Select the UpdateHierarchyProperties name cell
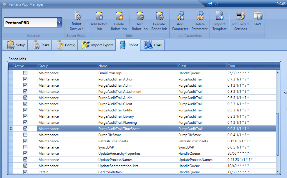This screenshot has height=178, width=287. (137, 154)
